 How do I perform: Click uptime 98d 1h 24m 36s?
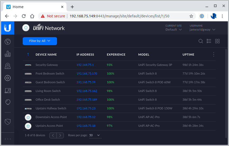pyautogui.click(x=193, y=65)
